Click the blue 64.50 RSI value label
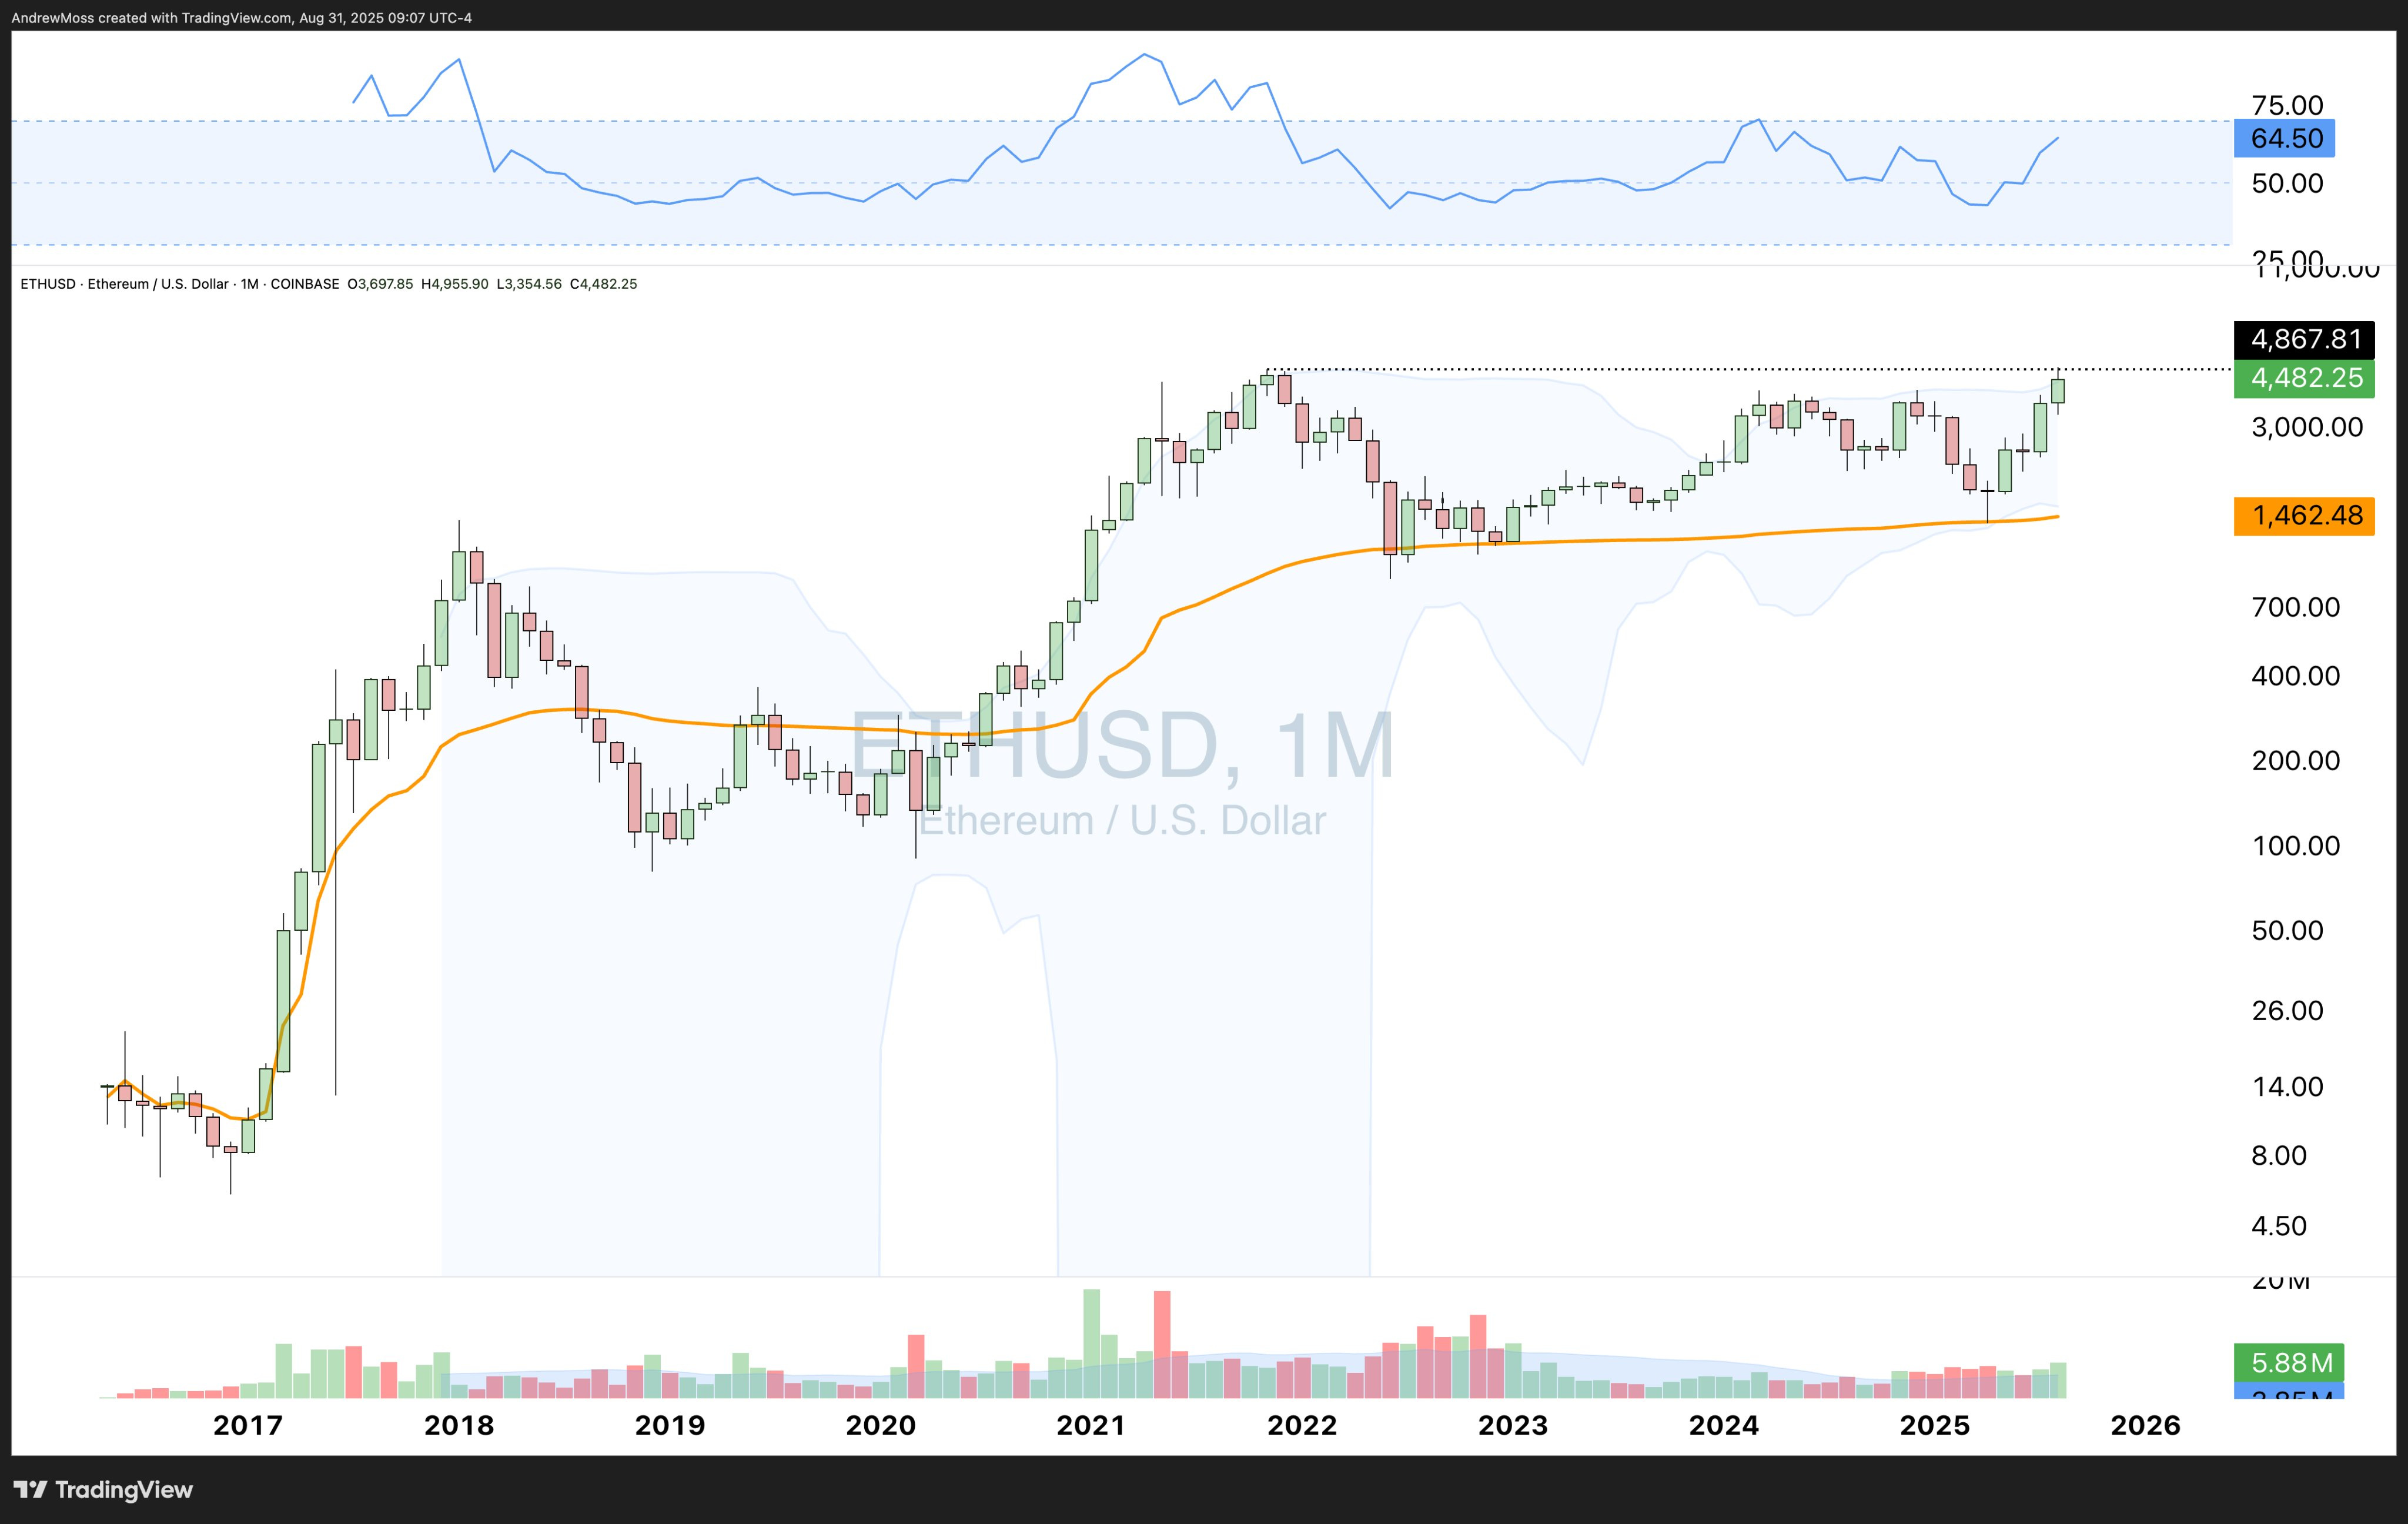This screenshot has height=1524, width=2408. [x=2284, y=138]
